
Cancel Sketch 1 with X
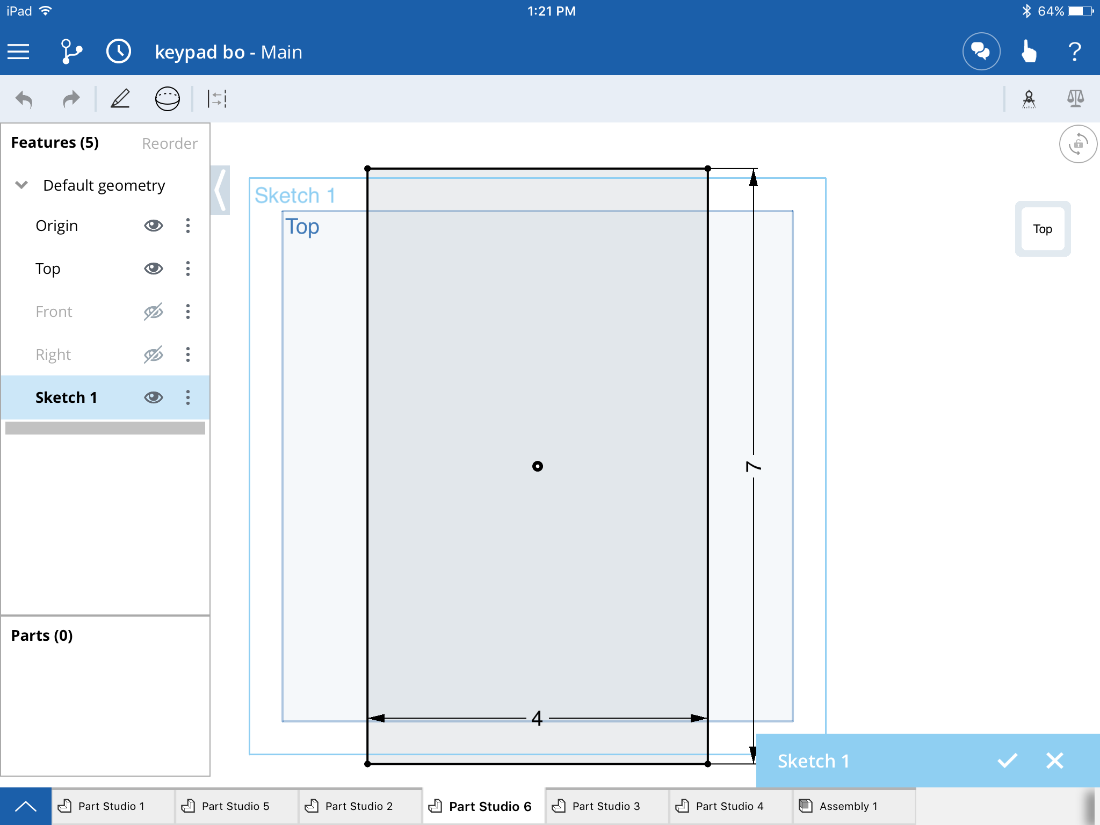coord(1055,761)
